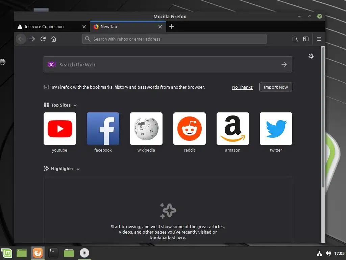
Task: Open the sound volume tray icon
Action: click(x=328, y=253)
